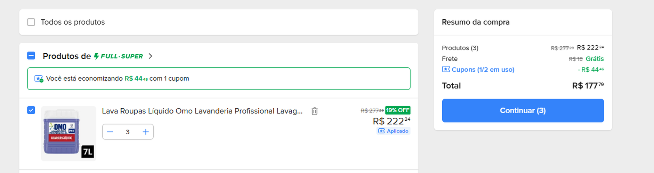Click the 7L size badge on product image
The width and height of the screenshot is (654, 173).
[88, 152]
